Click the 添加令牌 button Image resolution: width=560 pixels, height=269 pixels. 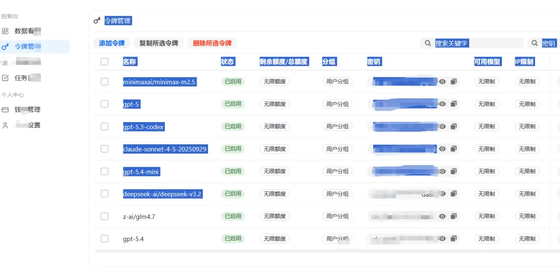click(112, 43)
